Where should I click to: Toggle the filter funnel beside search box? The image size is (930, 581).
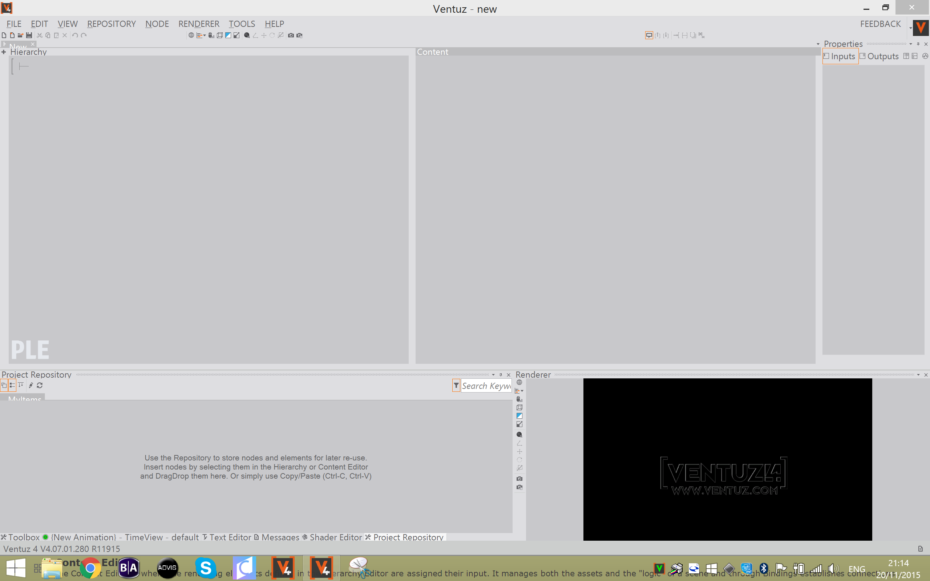pos(456,385)
